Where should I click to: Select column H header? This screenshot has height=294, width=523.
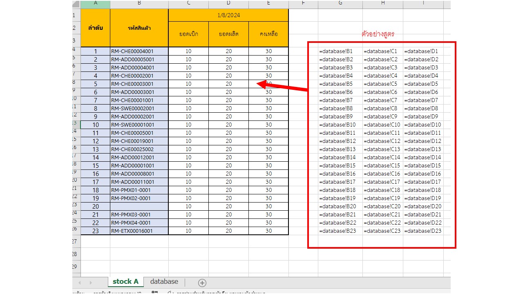[383, 4]
